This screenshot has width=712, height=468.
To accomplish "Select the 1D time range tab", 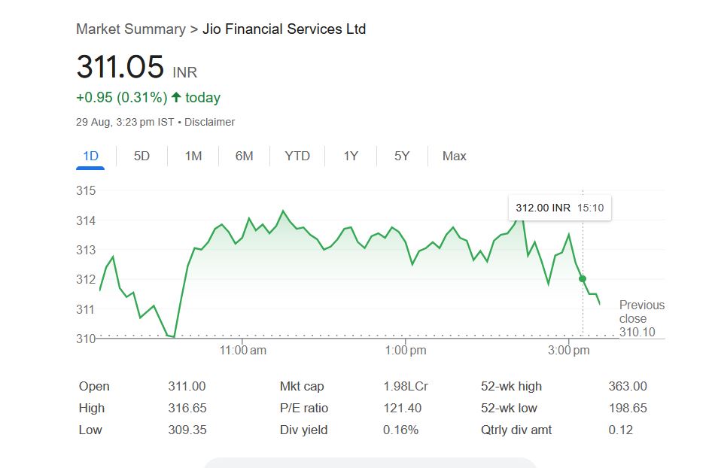I will tap(90, 157).
